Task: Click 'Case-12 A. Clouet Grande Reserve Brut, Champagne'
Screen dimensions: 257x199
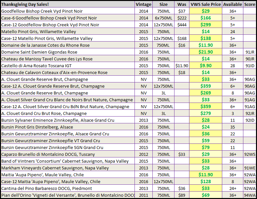Action: click(x=53, y=86)
